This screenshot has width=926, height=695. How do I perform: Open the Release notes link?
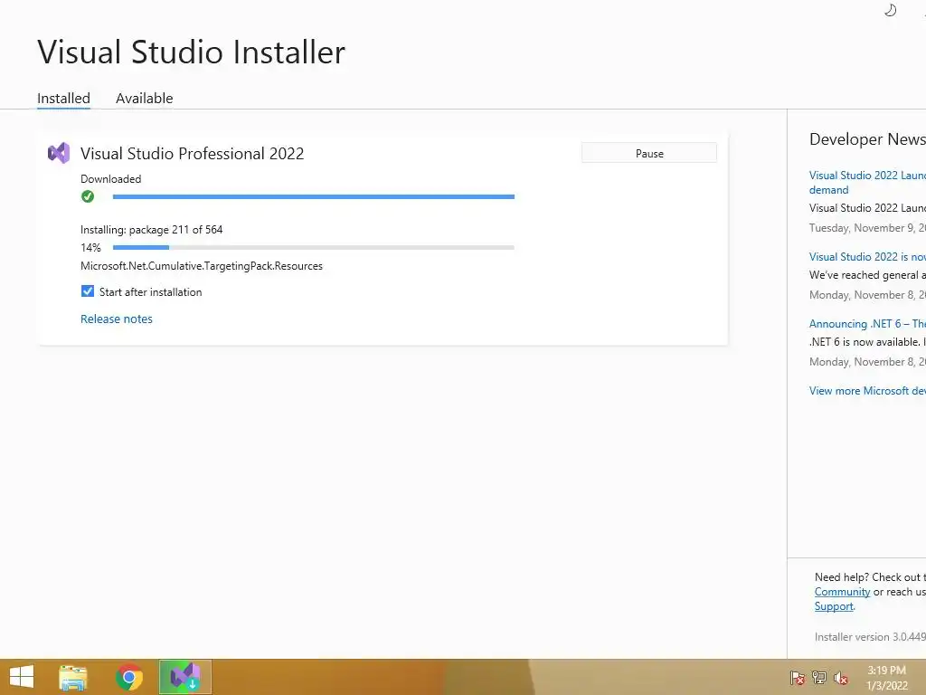117,319
